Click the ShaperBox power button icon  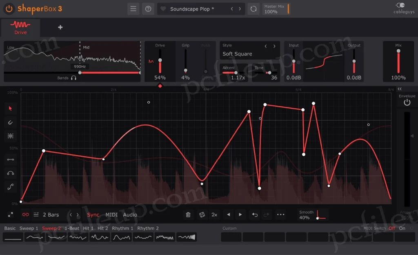(x=9, y=8)
